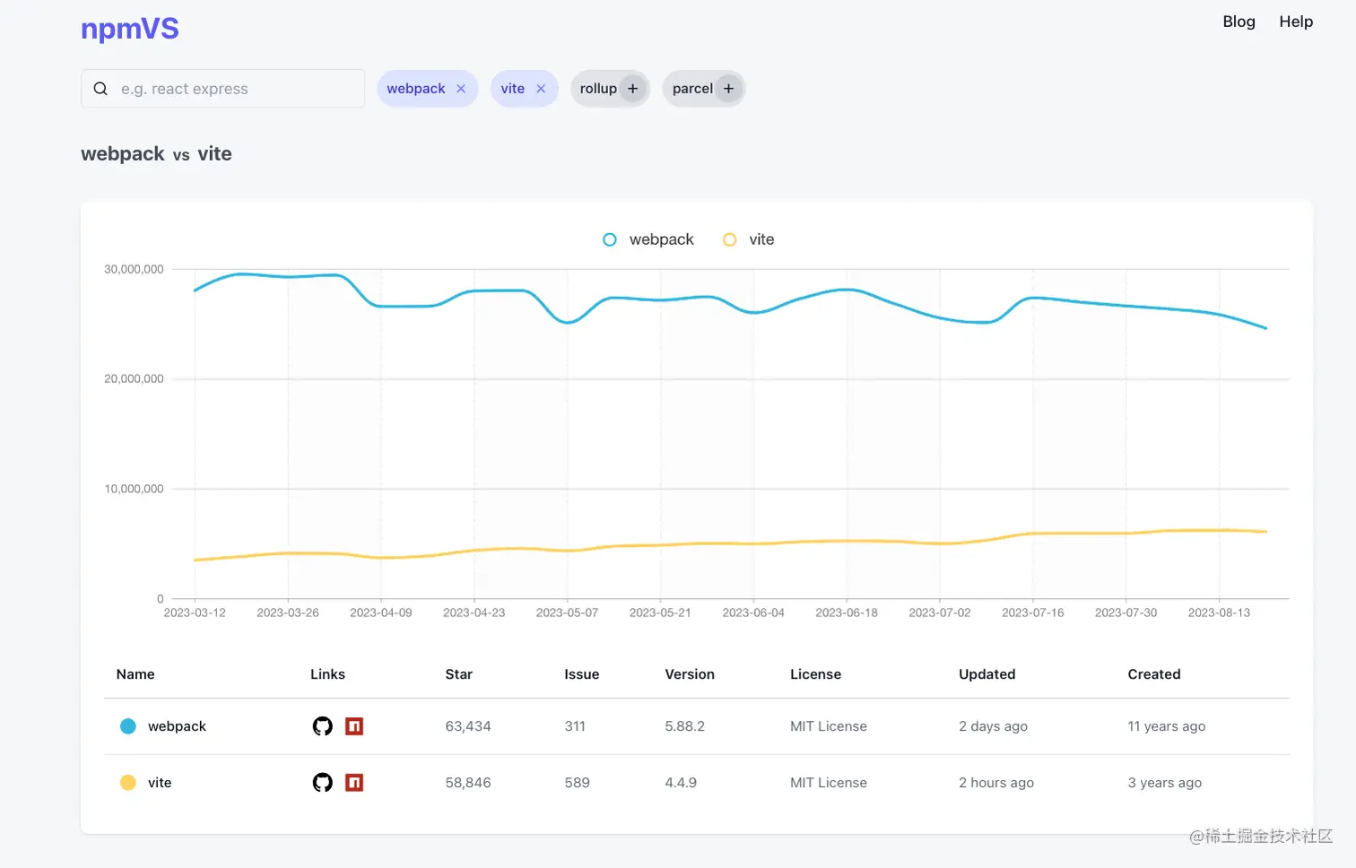Open webpack npm package icon
The height and width of the screenshot is (868, 1356).
tap(354, 726)
